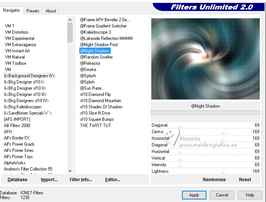Select Alf's Power Toys category
Viewport: 266px width, 202px height.
pyautogui.click(x=18, y=157)
